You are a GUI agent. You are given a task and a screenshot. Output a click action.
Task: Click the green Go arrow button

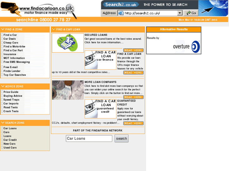(x=191, y=13)
